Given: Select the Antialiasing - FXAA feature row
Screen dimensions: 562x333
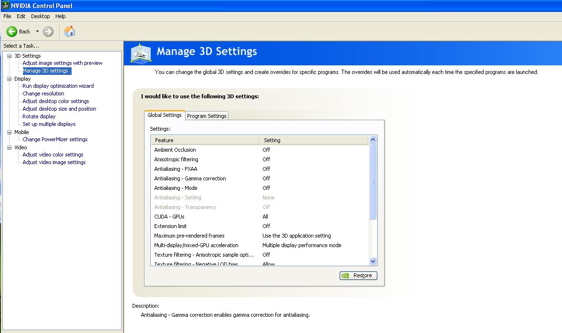Looking at the screenshot, I should click(260, 169).
